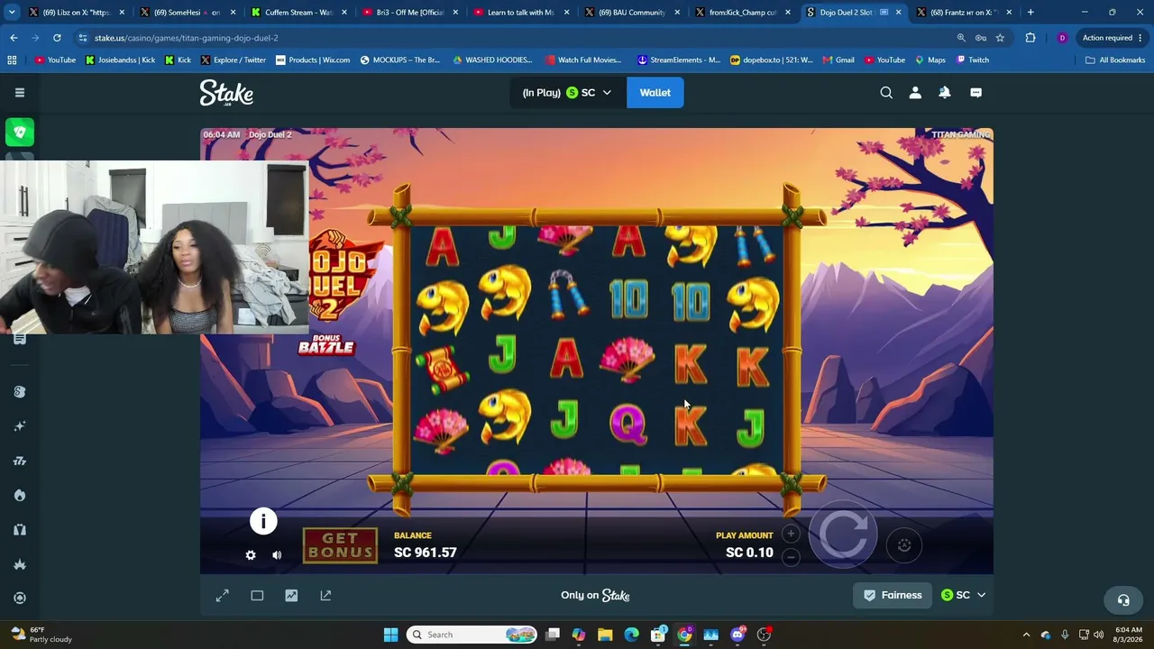
Task: Open autoplay options beside spin button
Action: 904,544
